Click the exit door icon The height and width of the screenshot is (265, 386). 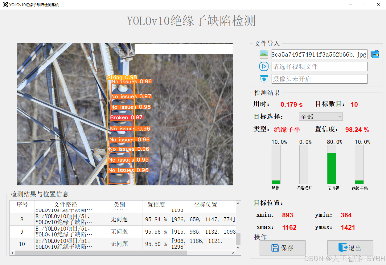point(343,248)
